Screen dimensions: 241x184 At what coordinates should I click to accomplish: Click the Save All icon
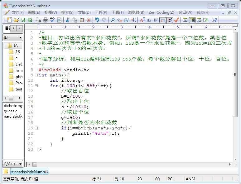pyautogui.click(x=30, y=20)
